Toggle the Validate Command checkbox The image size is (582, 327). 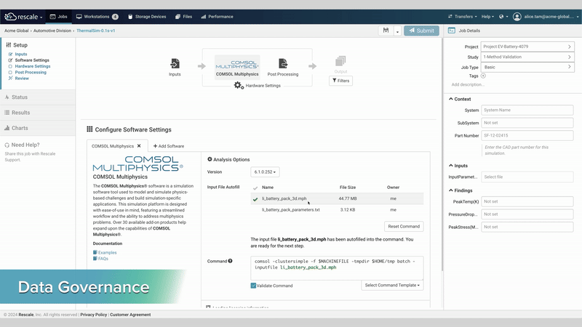click(x=253, y=286)
